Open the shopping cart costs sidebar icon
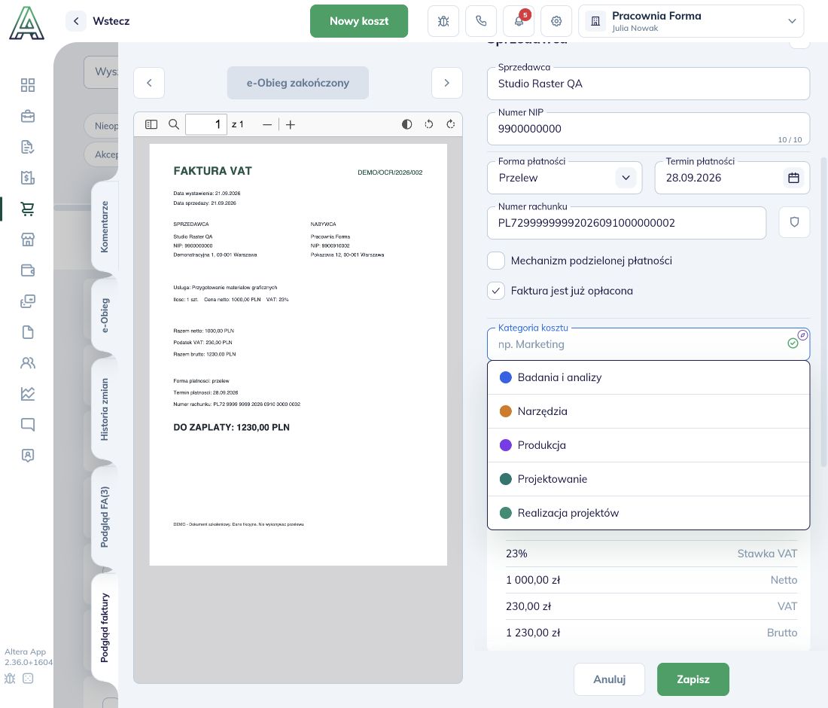 [27, 209]
